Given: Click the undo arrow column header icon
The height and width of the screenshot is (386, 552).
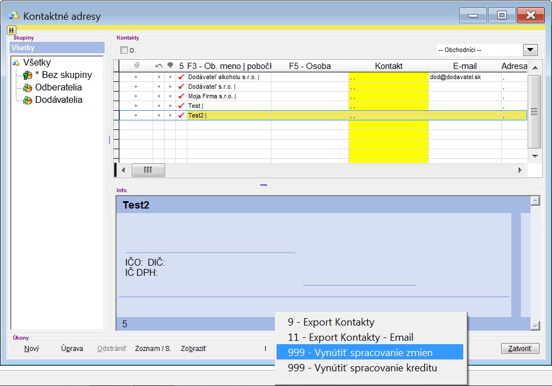Looking at the screenshot, I should pyautogui.click(x=159, y=66).
